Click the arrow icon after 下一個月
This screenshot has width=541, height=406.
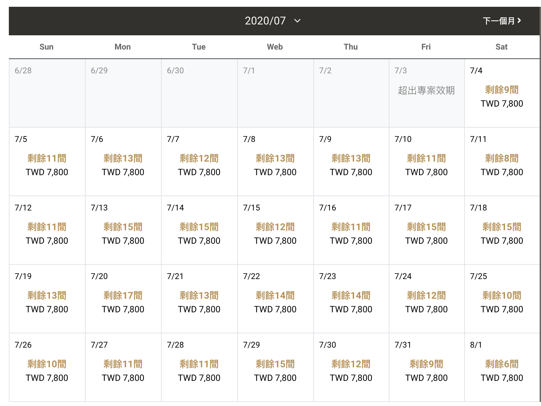coord(519,21)
